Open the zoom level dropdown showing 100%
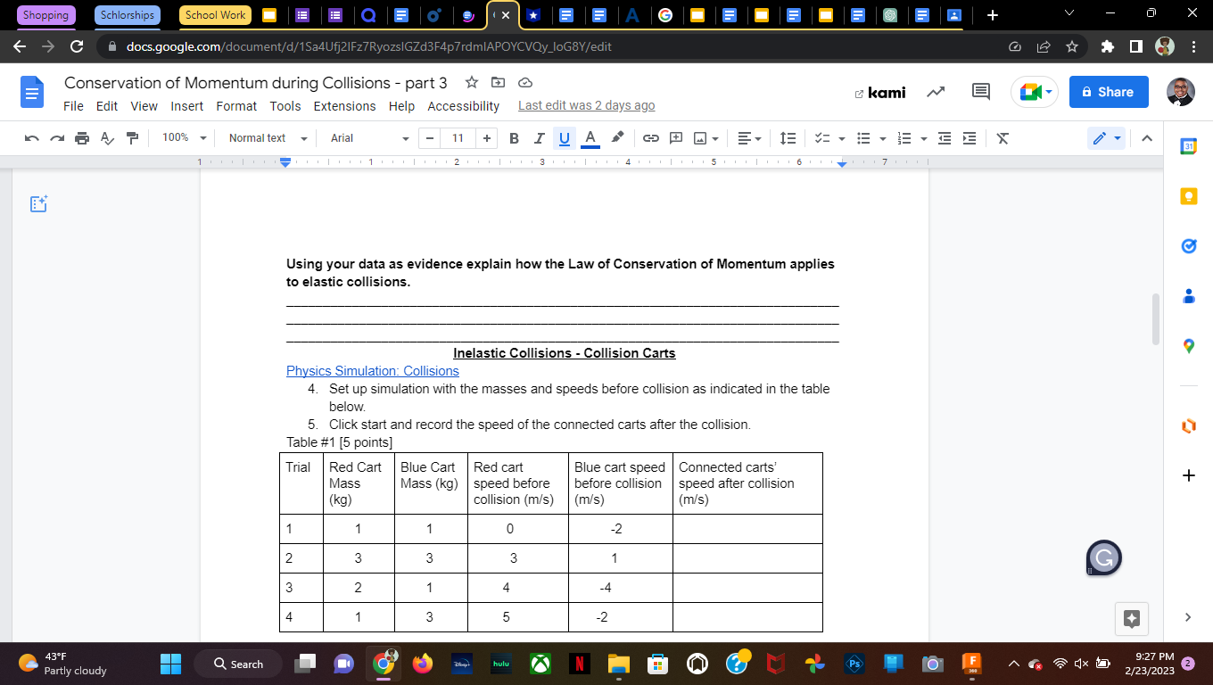This screenshot has height=685, width=1213. (184, 137)
